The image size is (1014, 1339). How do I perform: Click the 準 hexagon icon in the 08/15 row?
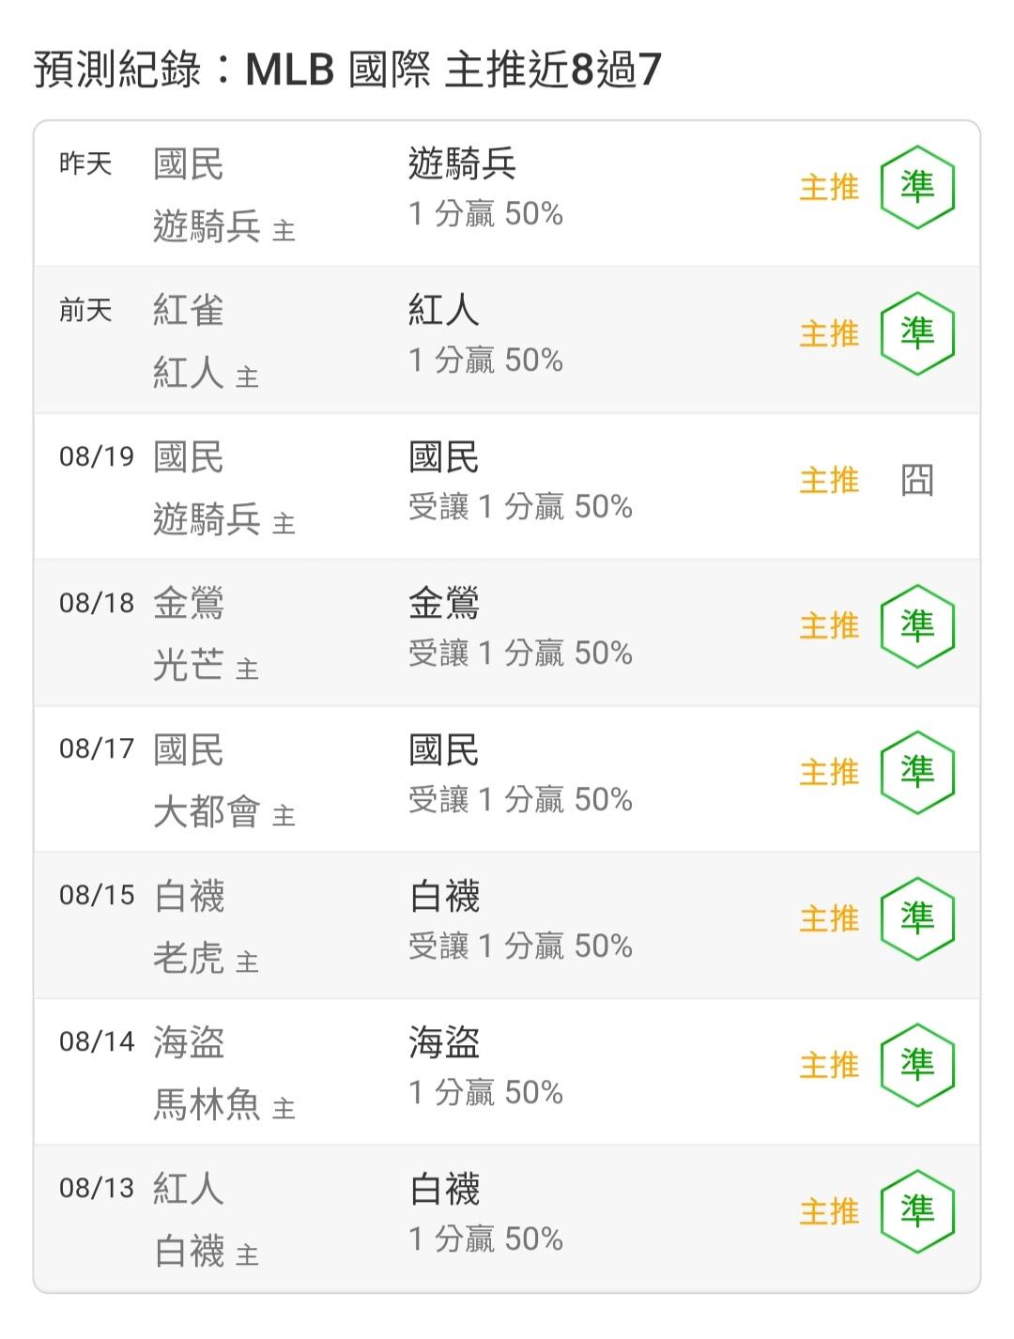coord(917,919)
